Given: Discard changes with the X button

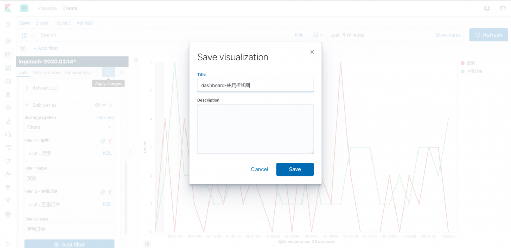Looking at the screenshot, I should (122, 72).
